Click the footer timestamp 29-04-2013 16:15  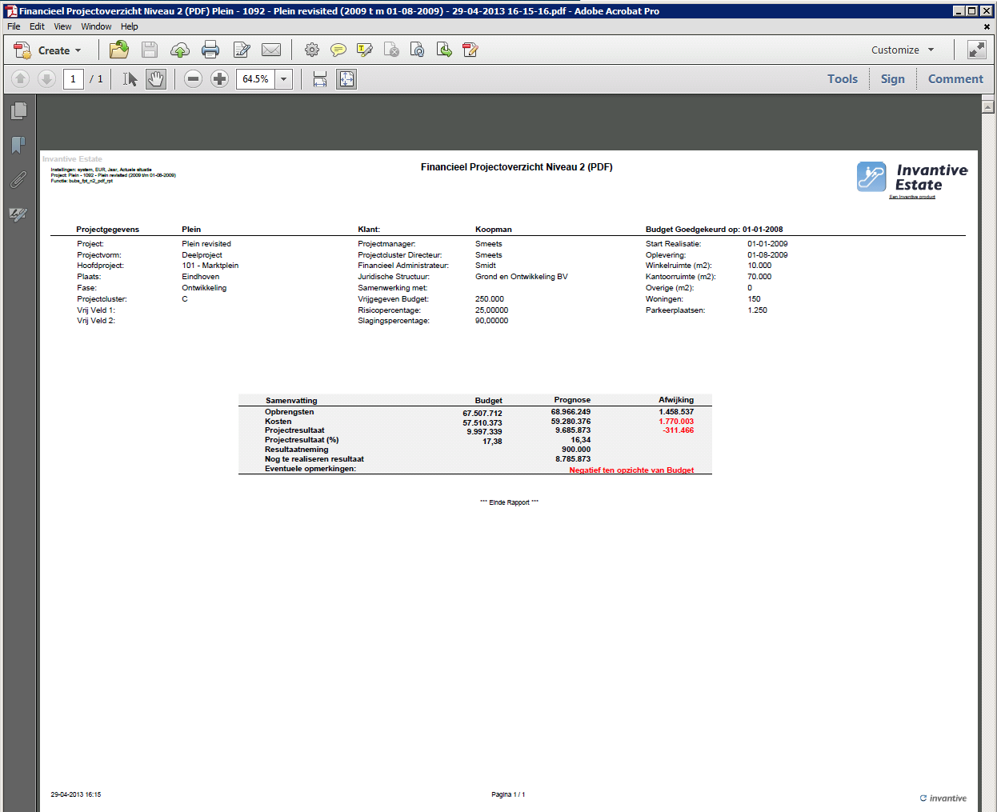(x=76, y=794)
